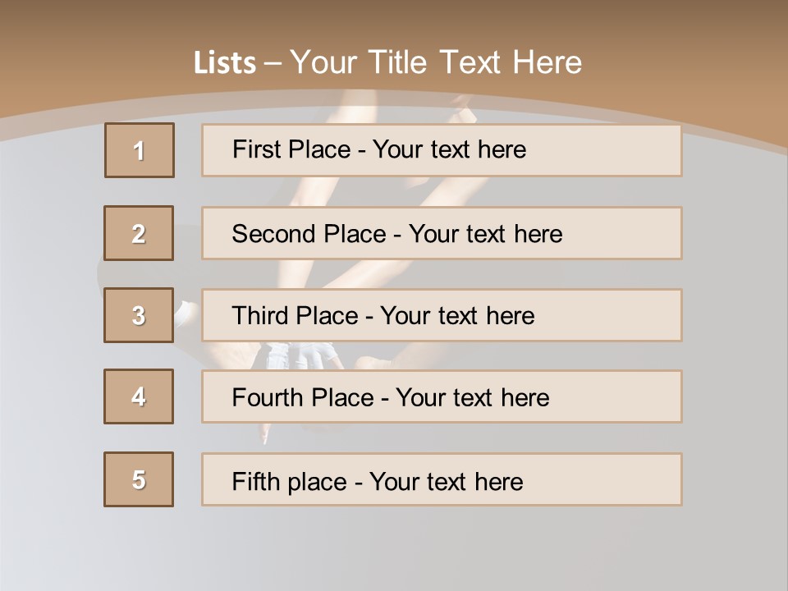Select the number 4 square
The image size is (788, 591).
[x=139, y=396]
